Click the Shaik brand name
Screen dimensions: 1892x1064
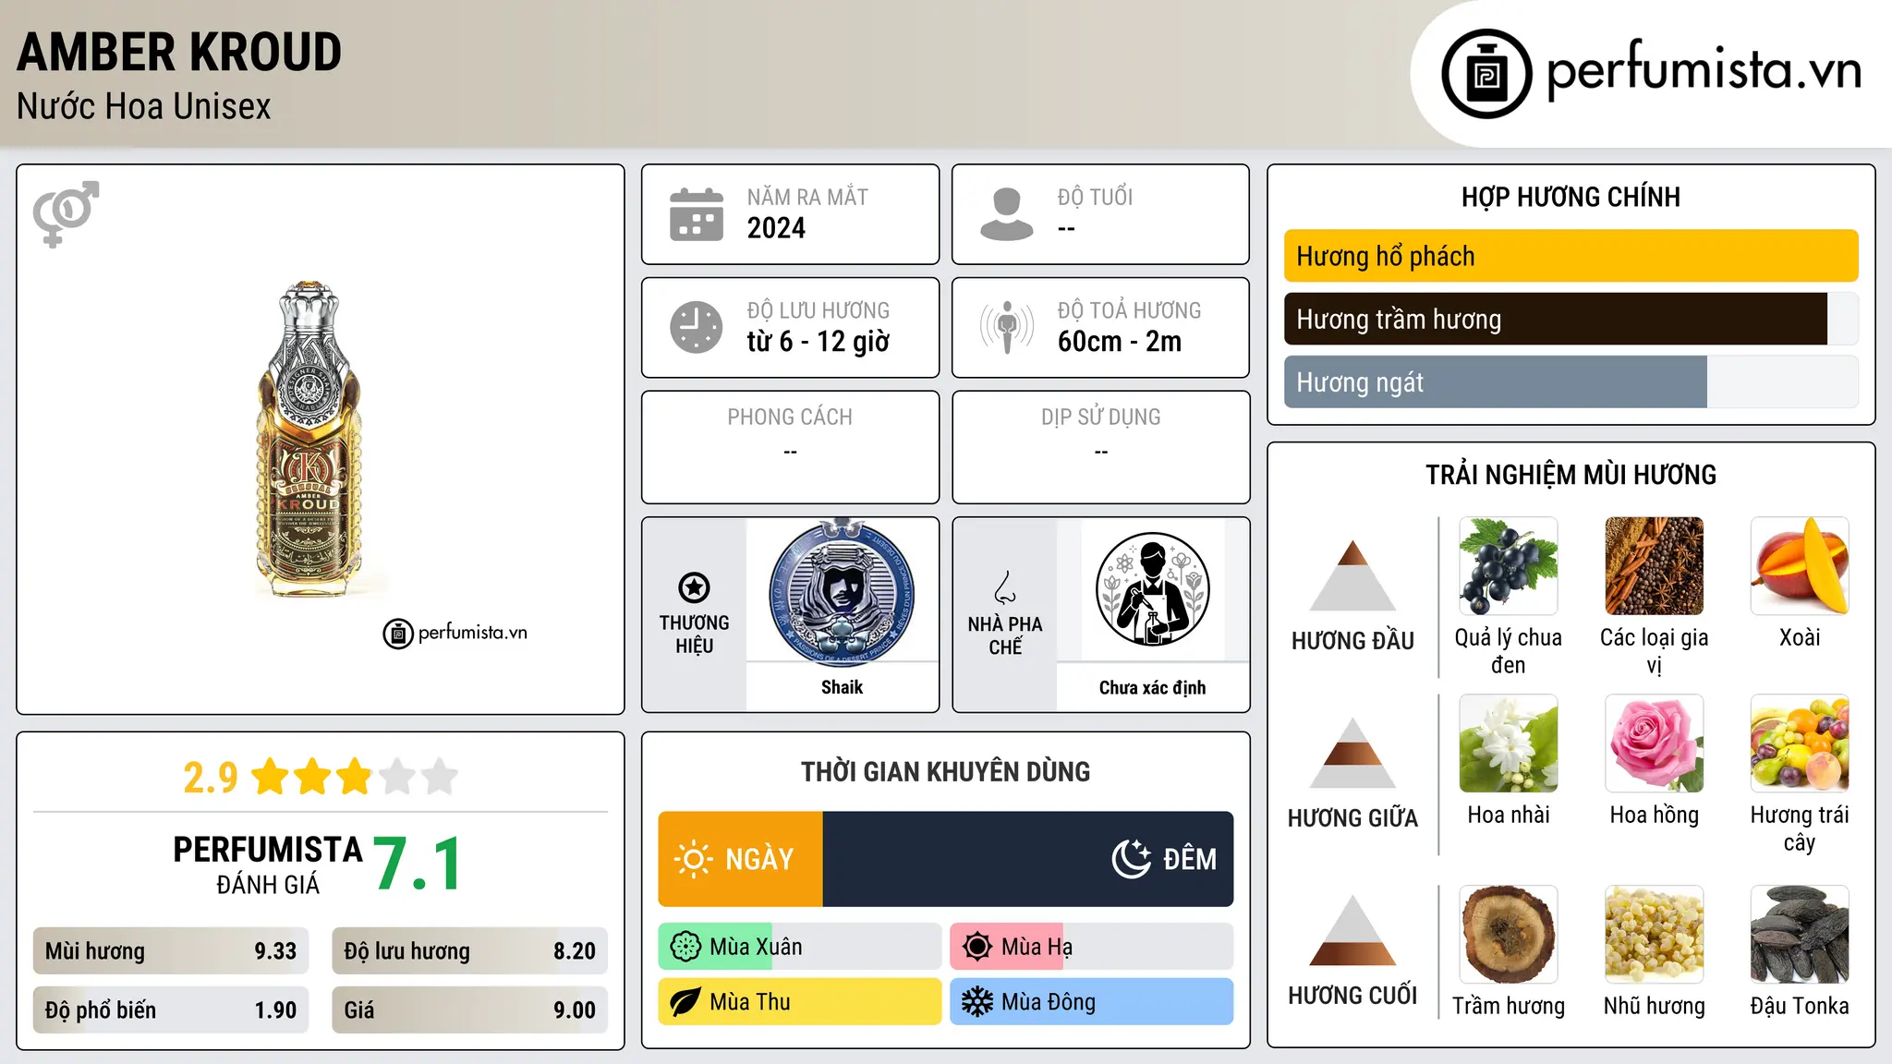[x=842, y=687]
